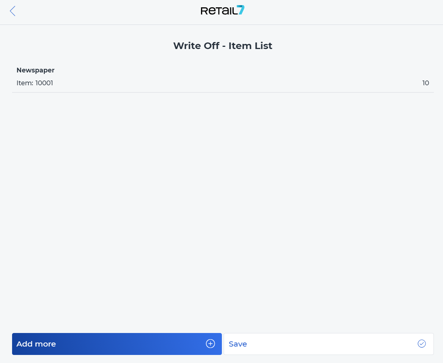
Task: Save the write off item list
Action: coord(329,344)
